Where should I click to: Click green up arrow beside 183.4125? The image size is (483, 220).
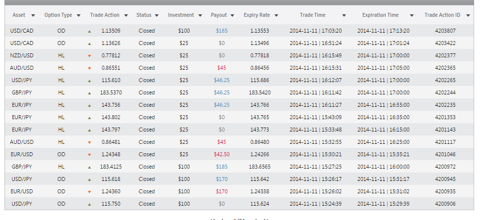(89, 167)
